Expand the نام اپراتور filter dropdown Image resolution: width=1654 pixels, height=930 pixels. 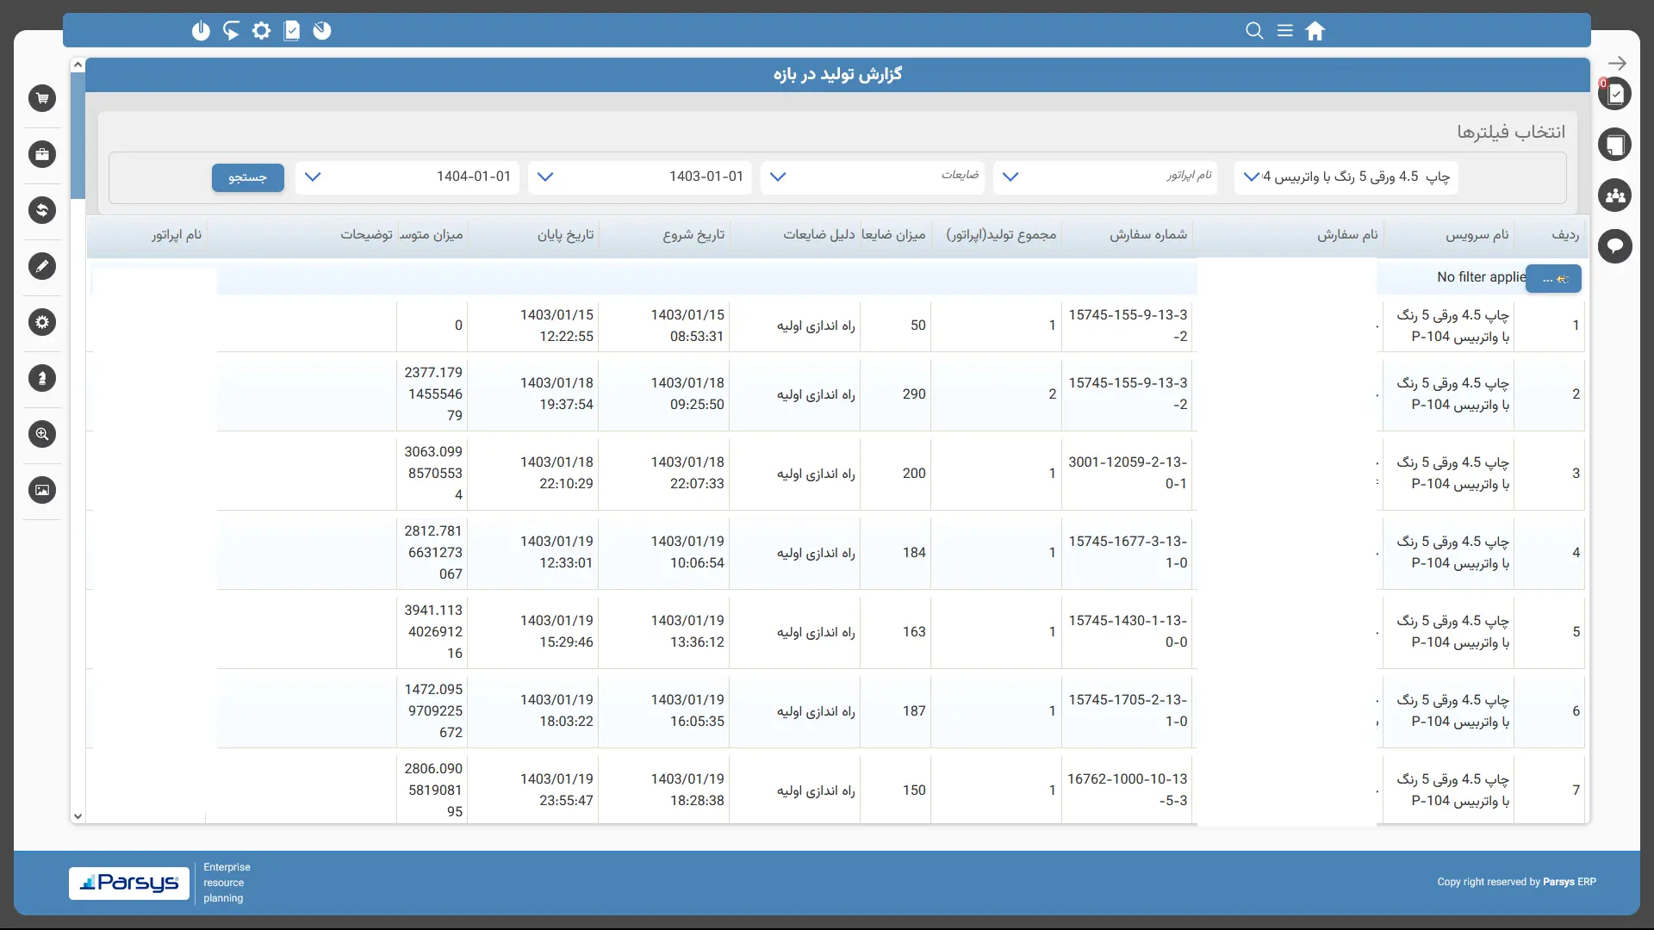(x=1010, y=177)
